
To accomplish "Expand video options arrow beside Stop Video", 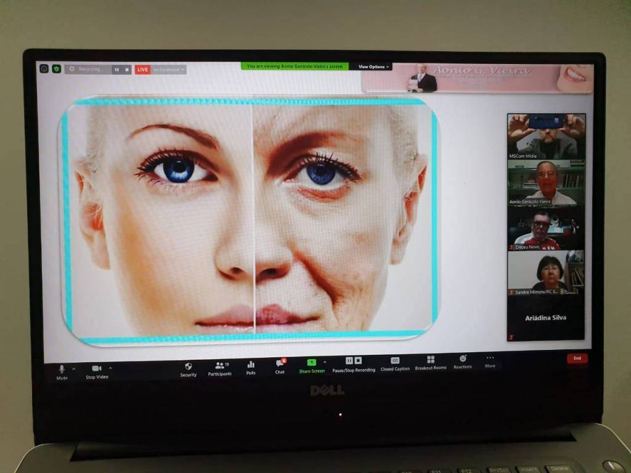I will coord(111,368).
